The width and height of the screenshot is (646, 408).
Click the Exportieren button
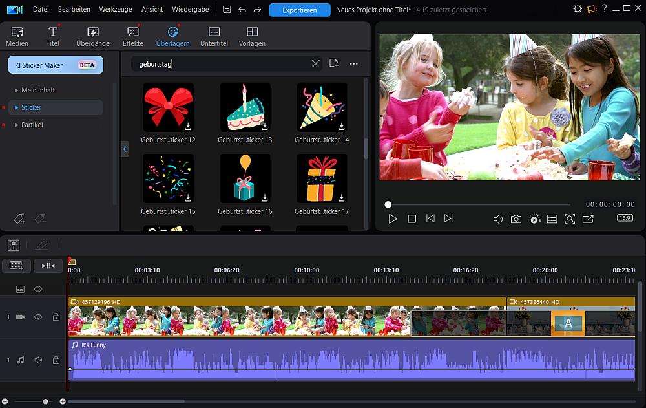pos(299,10)
